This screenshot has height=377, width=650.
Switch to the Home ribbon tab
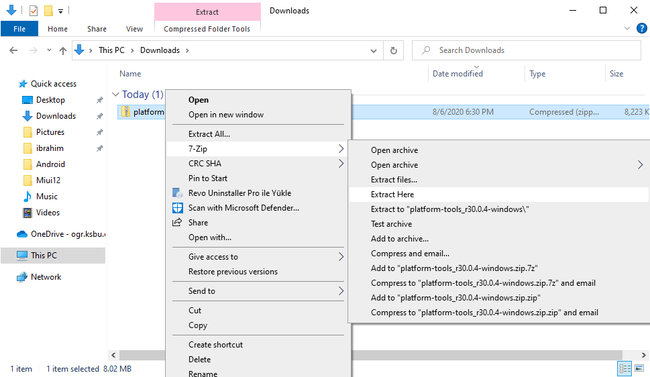(x=58, y=29)
